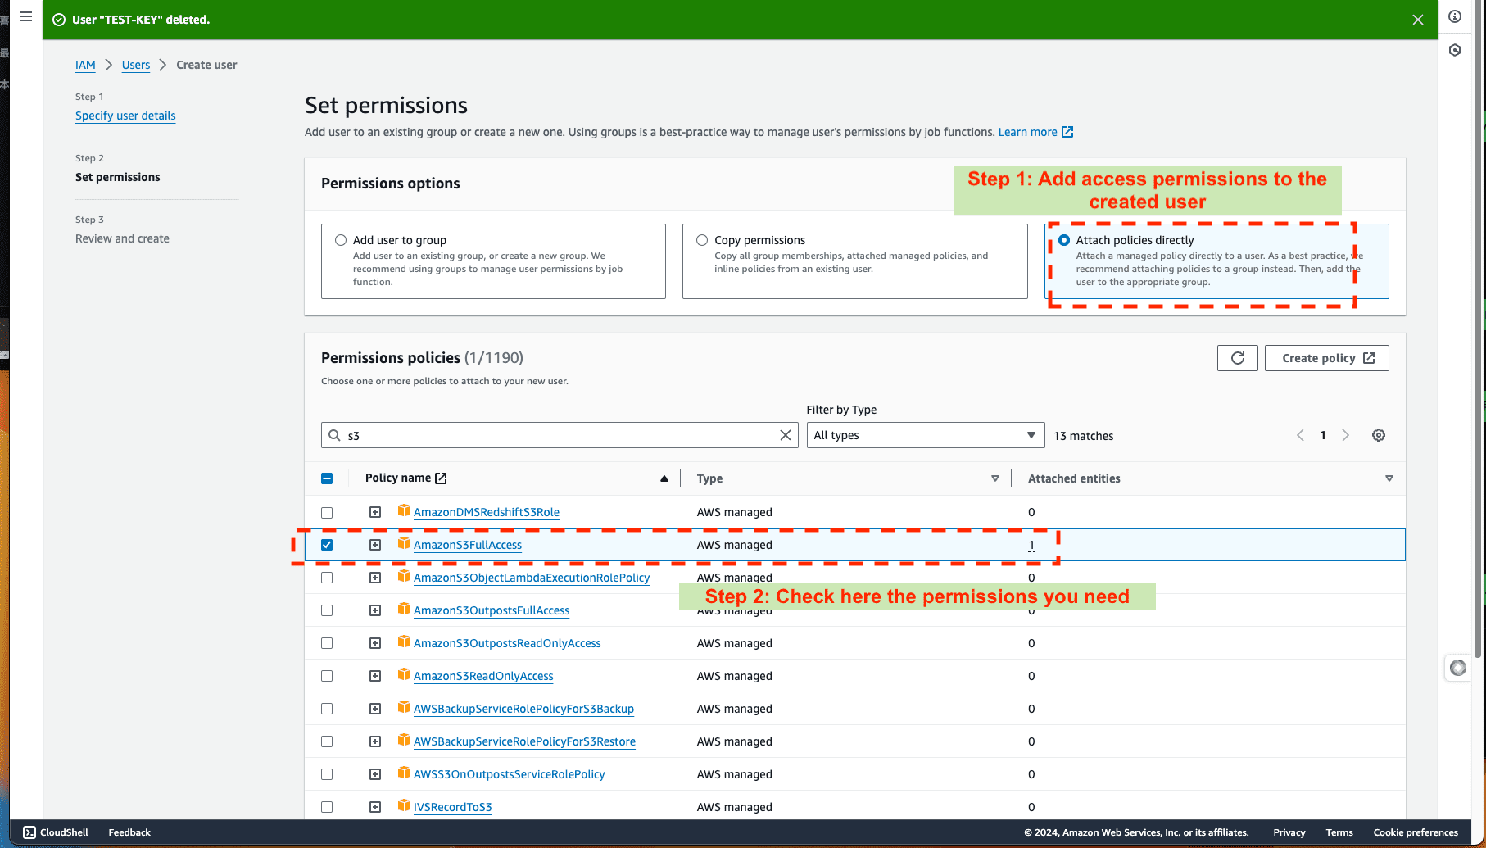Open Cookie preferences in footer
This screenshot has width=1486, height=848.
(x=1416, y=832)
